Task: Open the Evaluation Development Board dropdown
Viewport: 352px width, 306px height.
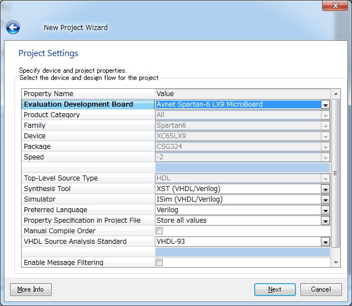Action: (x=325, y=104)
